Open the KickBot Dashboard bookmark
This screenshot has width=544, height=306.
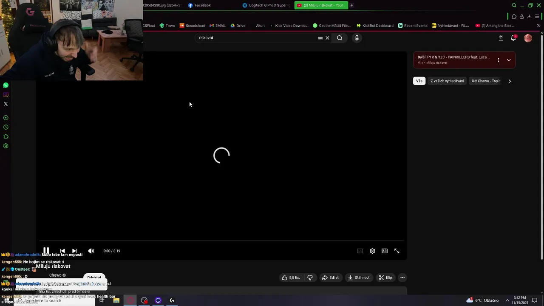tap(375, 25)
